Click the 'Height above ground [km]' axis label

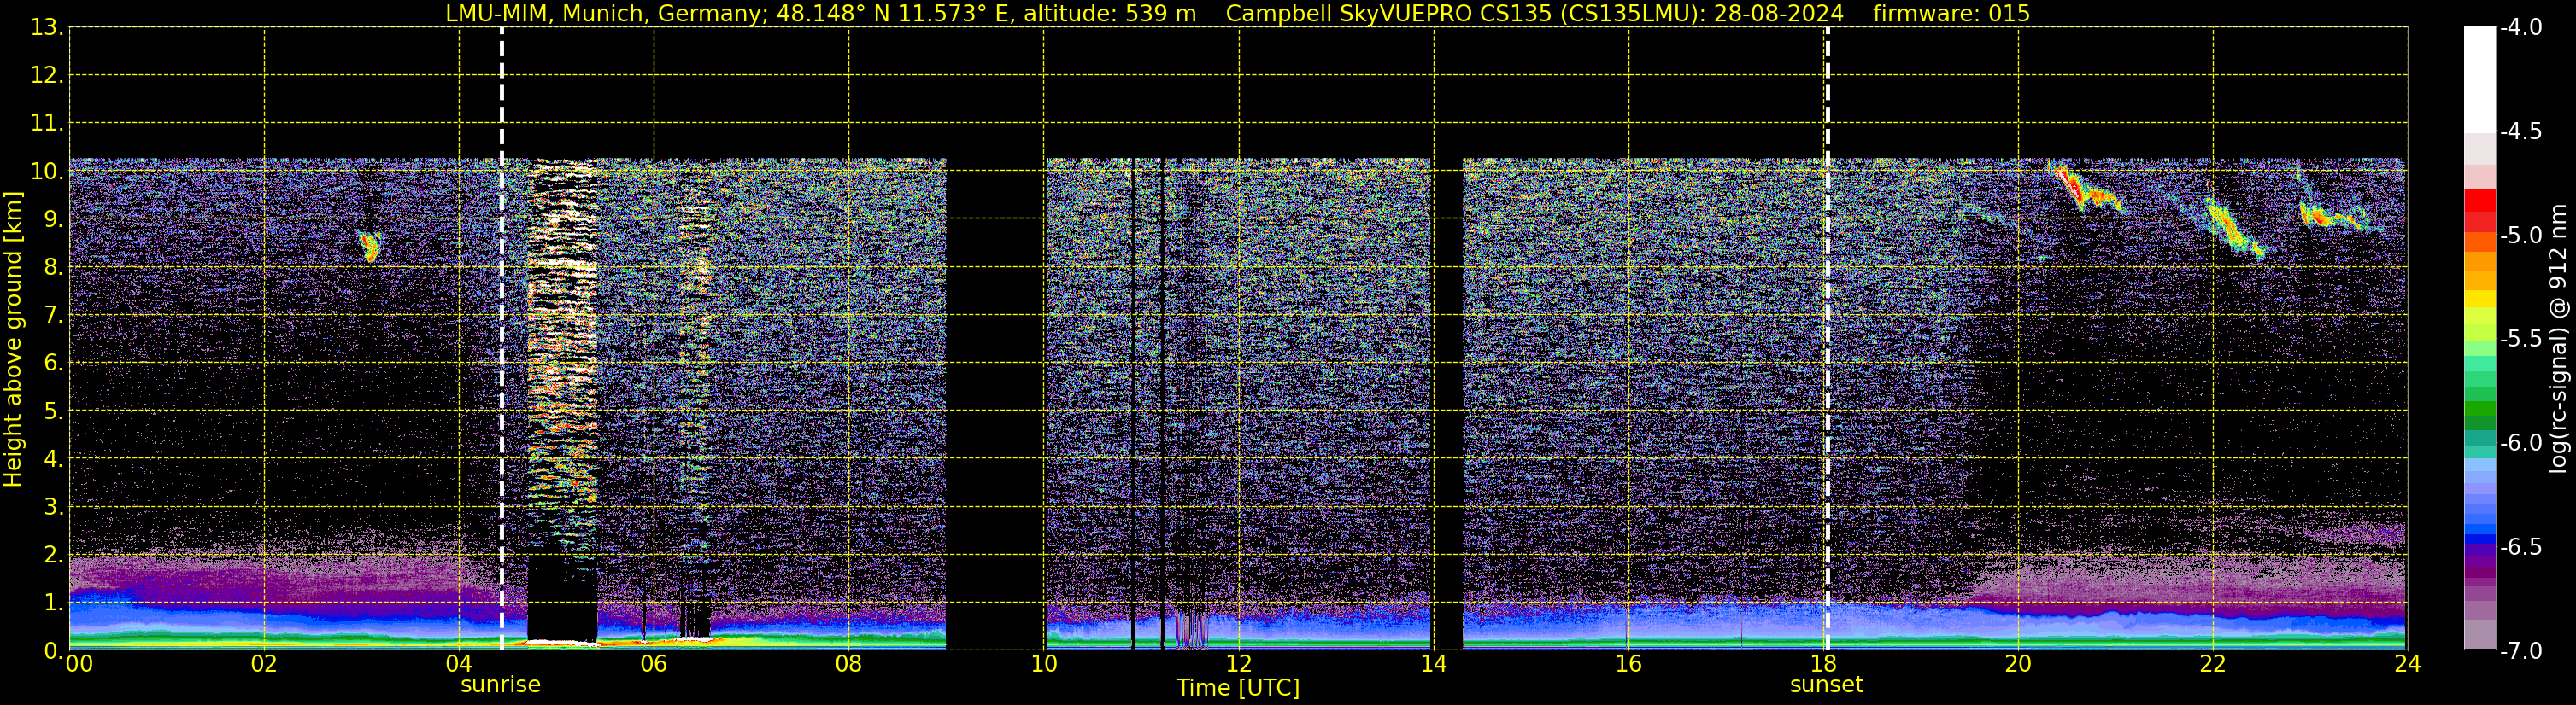click(13, 340)
